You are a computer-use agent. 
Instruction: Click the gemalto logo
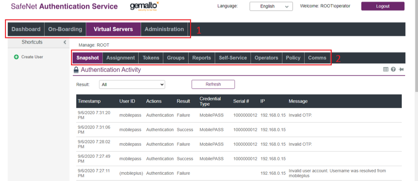(x=144, y=6)
